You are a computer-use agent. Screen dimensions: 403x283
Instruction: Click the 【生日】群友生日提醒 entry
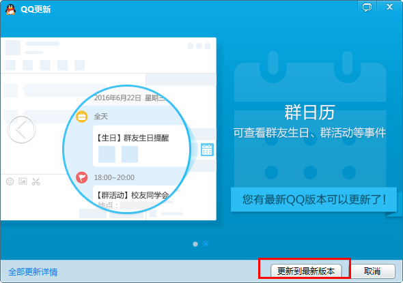(133, 138)
